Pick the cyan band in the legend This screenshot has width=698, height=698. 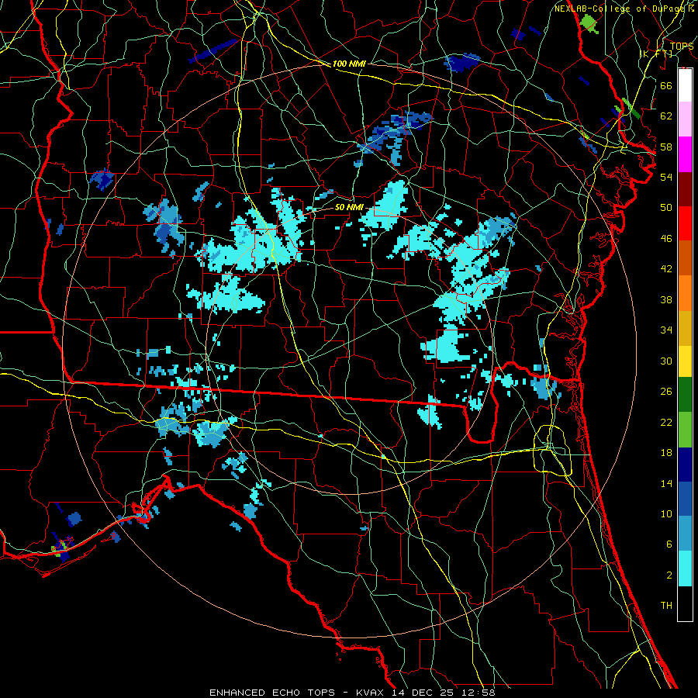pyautogui.click(x=685, y=568)
